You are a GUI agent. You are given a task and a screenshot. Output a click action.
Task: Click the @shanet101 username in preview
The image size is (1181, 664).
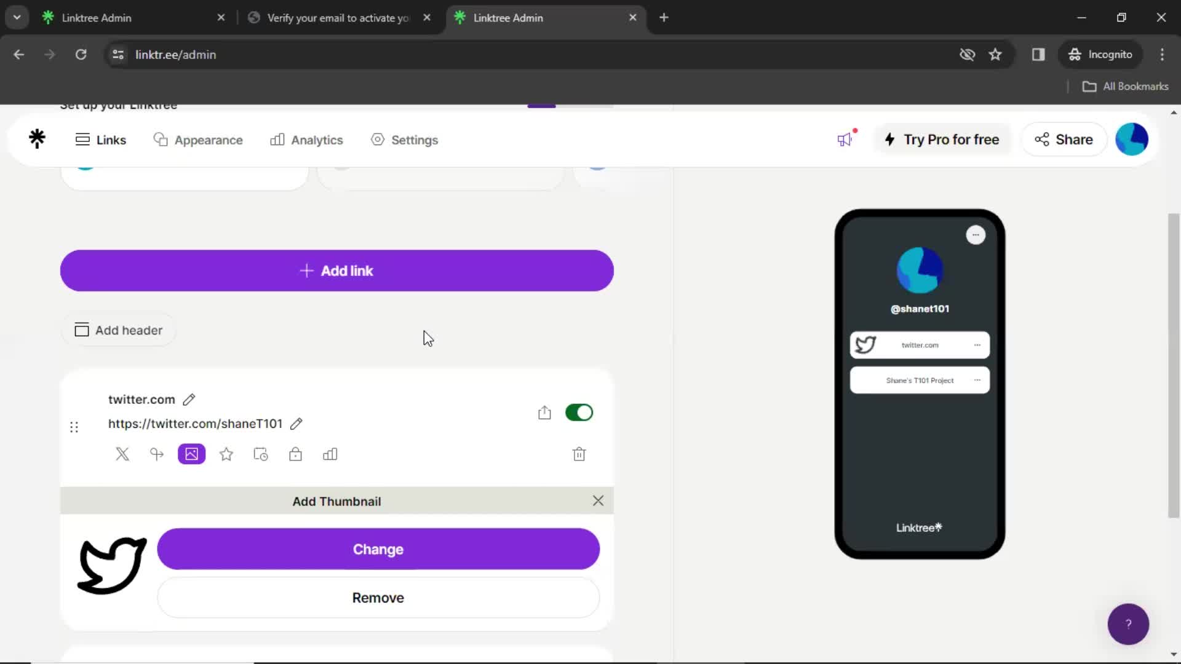point(920,309)
